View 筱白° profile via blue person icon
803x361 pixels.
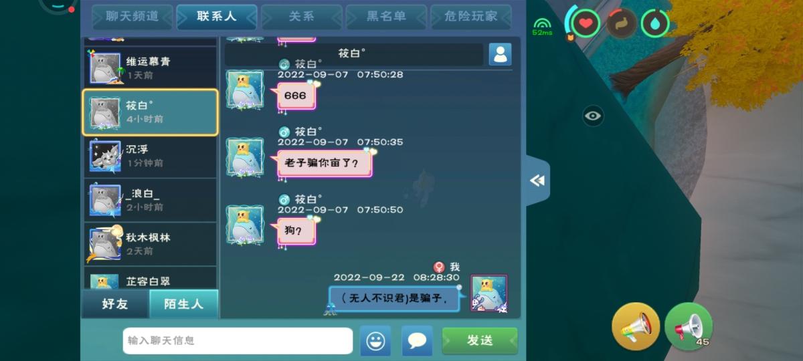[x=500, y=54]
